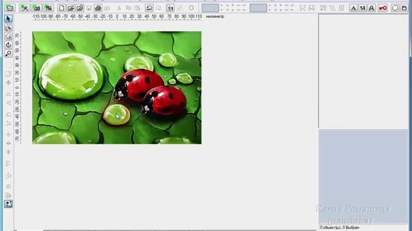
Task: Click the paste clipboard icon
Action: click(137, 8)
